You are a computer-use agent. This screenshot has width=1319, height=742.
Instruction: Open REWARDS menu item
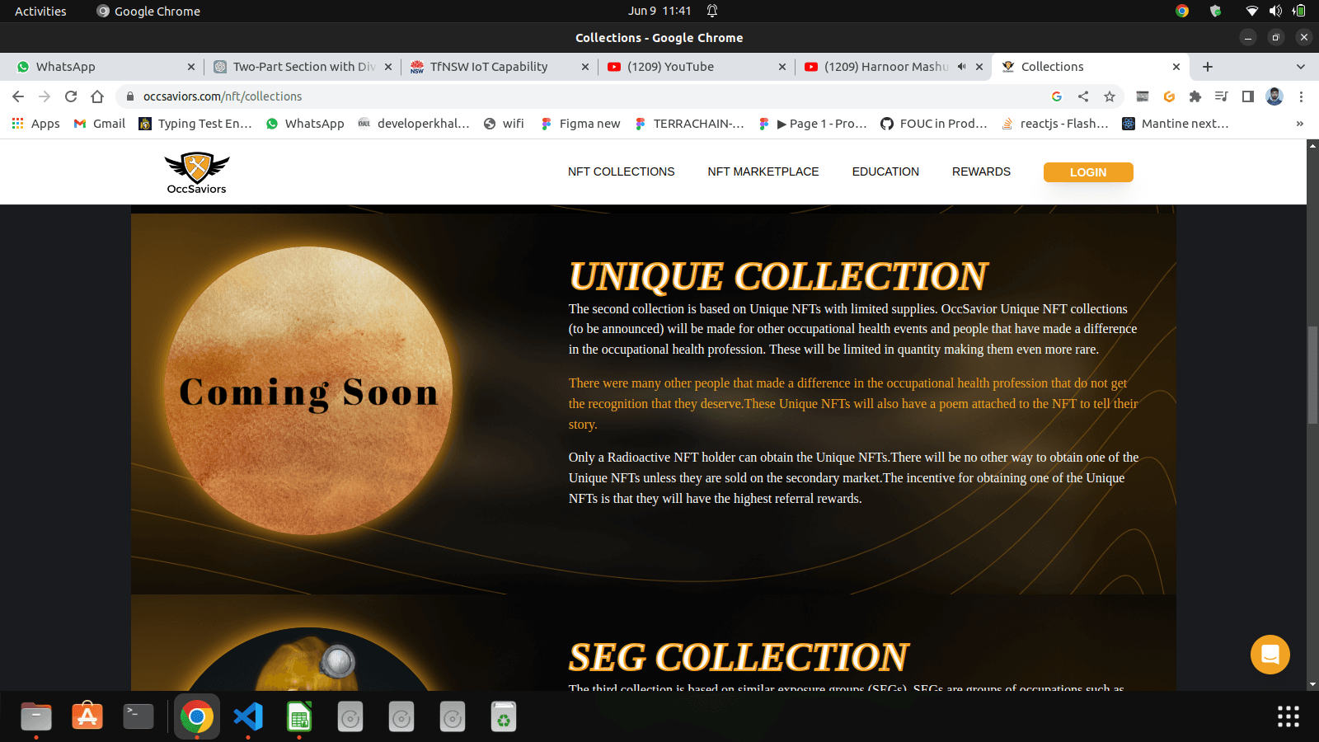coord(981,171)
